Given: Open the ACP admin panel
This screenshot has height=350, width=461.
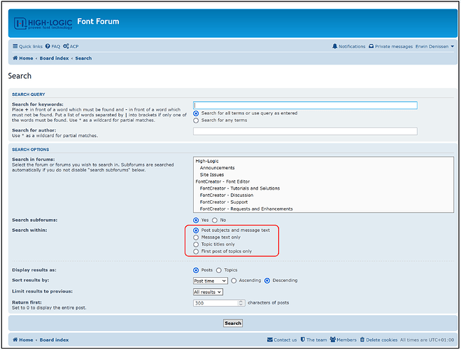Looking at the screenshot, I should coord(71,46).
